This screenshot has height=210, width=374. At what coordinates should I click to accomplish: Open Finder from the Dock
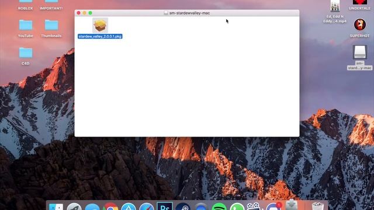56,206
